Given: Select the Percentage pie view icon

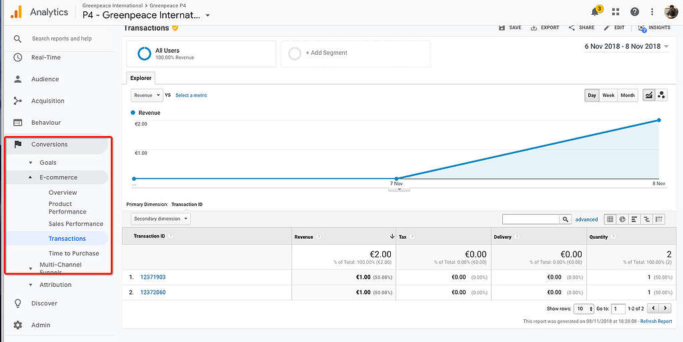Looking at the screenshot, I should (622, 219).
